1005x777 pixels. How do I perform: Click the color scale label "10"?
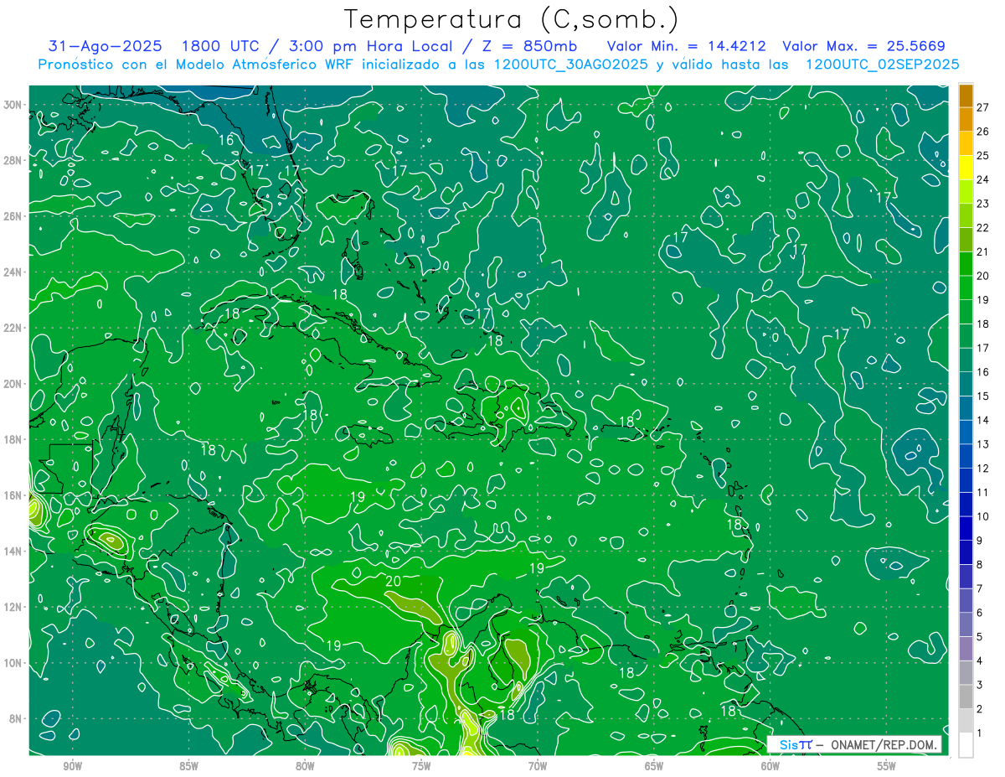(x=983, y=516)
